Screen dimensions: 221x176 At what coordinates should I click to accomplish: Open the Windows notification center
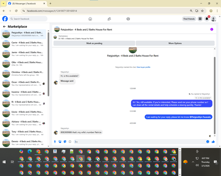(x=216, y=162)
